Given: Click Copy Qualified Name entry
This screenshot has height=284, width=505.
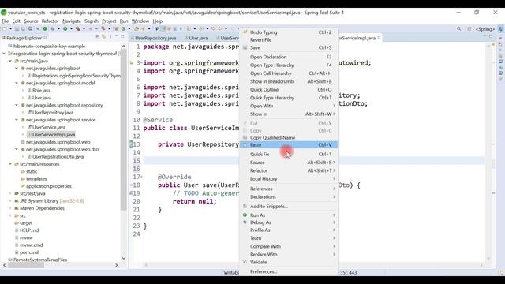Looking at the screenshot, I should click(289, 137).
